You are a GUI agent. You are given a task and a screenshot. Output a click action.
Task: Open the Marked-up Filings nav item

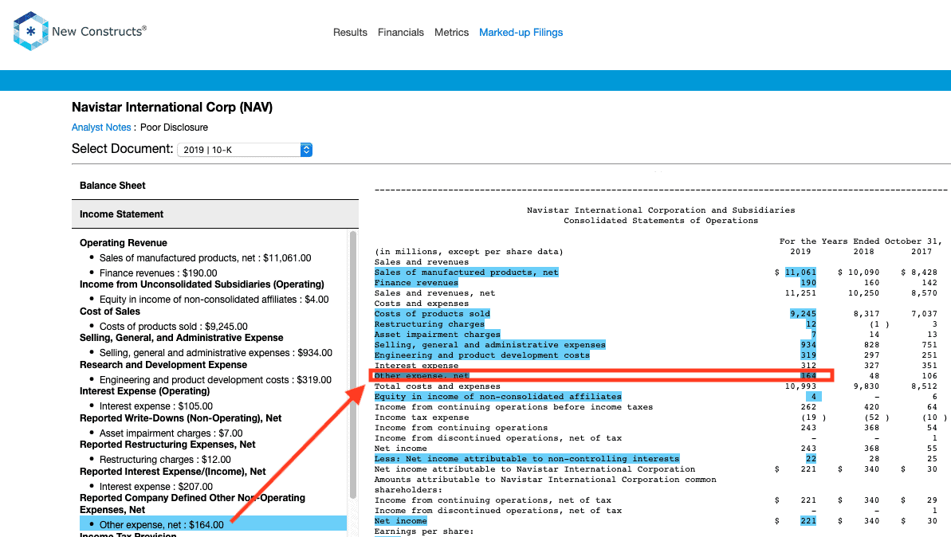tap(521, 32)
